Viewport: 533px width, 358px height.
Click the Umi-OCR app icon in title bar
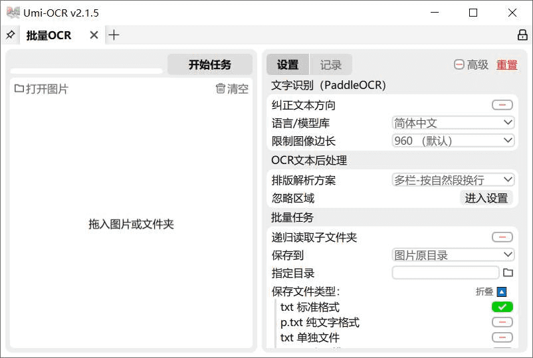pos(13,13)
